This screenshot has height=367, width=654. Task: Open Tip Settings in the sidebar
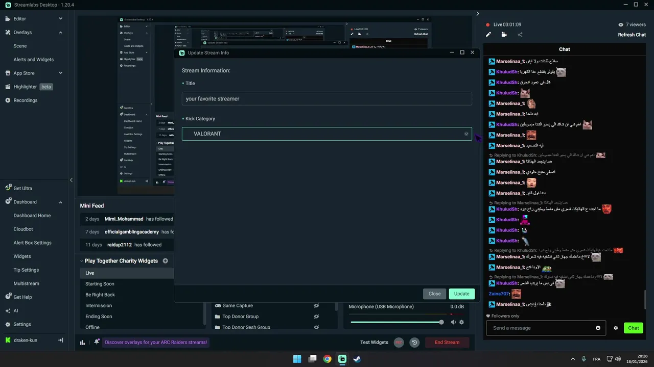(26, 270)
